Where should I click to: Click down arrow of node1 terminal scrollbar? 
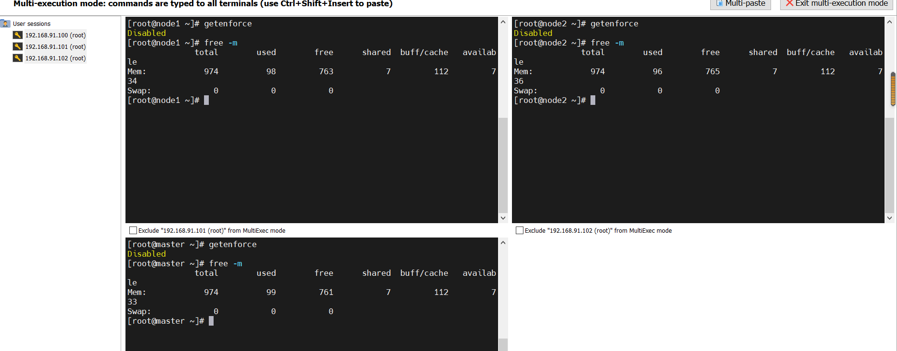coord(503,218)
